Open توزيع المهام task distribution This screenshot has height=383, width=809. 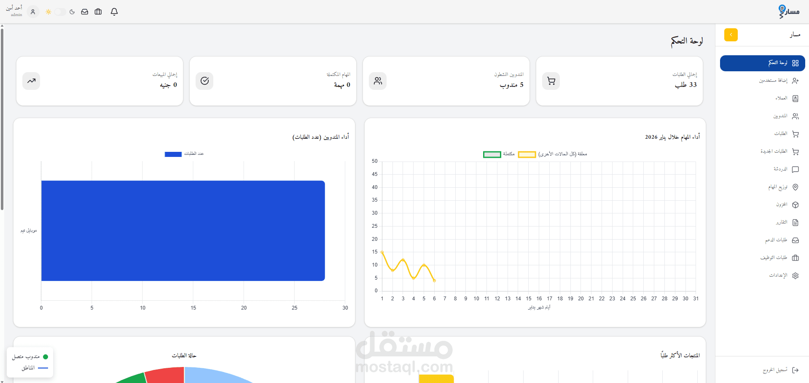coord(762,187)
